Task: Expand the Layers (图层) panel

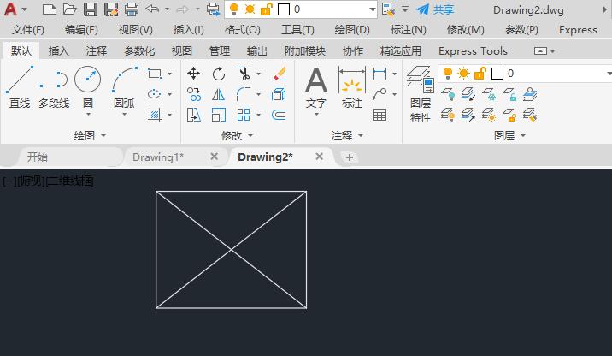Action: pos(509,135)
